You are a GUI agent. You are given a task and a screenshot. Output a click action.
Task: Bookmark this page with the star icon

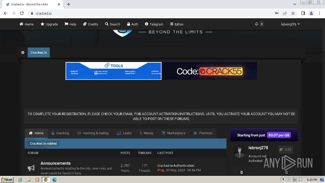pyautogui.click(x=293, y=13)
